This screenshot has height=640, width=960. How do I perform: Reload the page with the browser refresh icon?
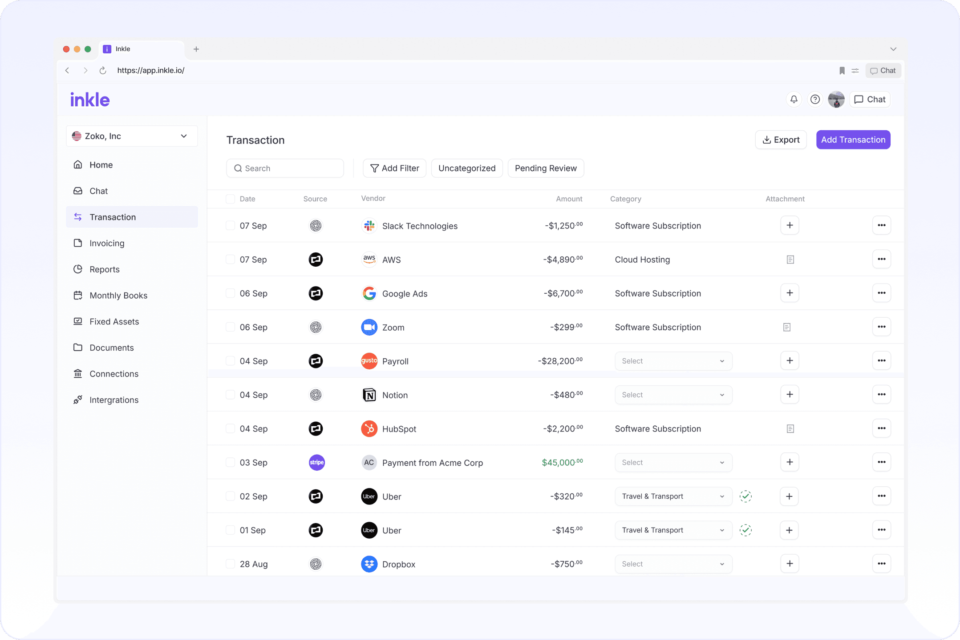(x=103, y=71)
